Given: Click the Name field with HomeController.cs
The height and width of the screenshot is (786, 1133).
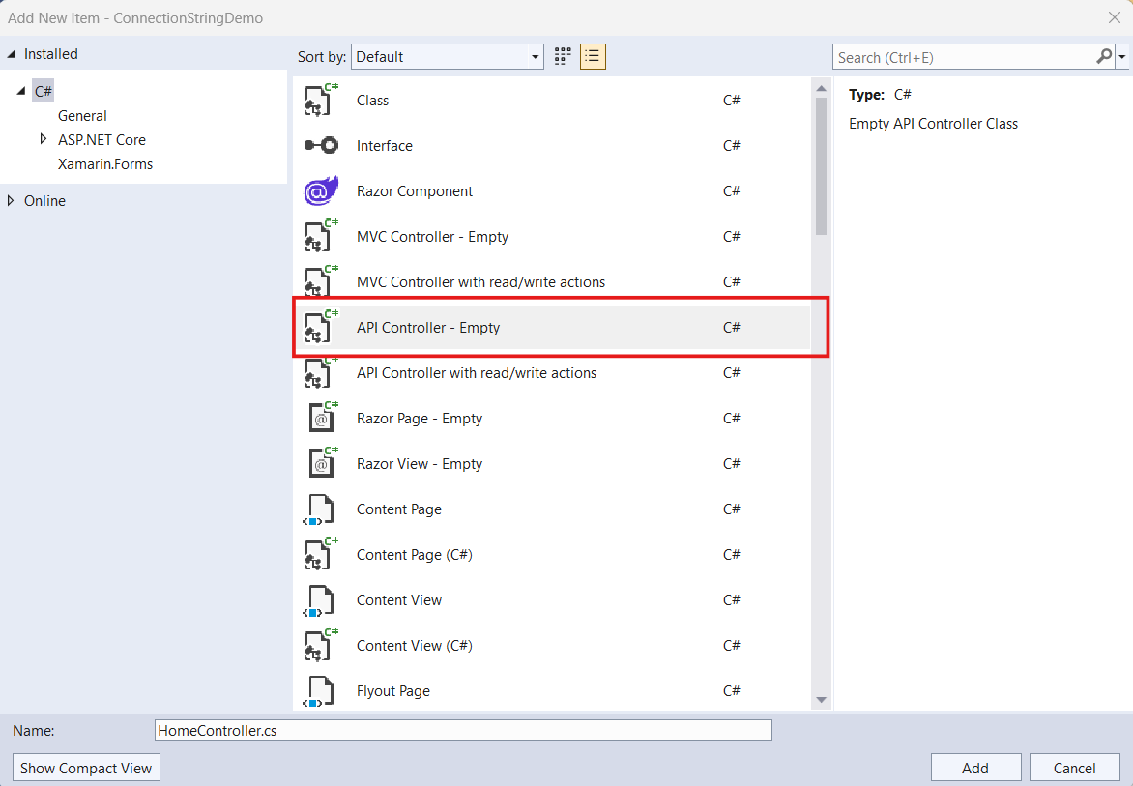Looking at the screenshot, I should tap(463, 730).
